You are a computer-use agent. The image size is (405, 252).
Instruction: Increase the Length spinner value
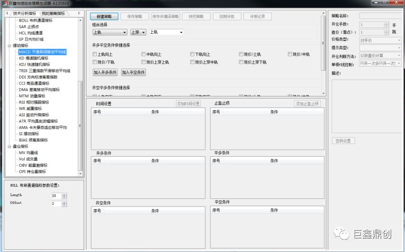coord(64,194)
